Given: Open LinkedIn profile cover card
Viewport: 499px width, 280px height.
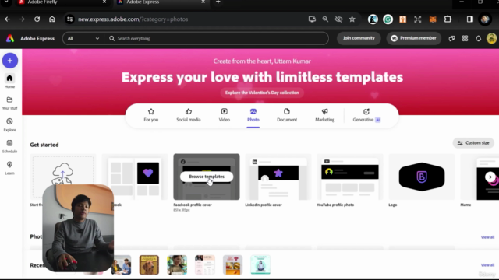Looking at the screenshot, I should point(278,177).
